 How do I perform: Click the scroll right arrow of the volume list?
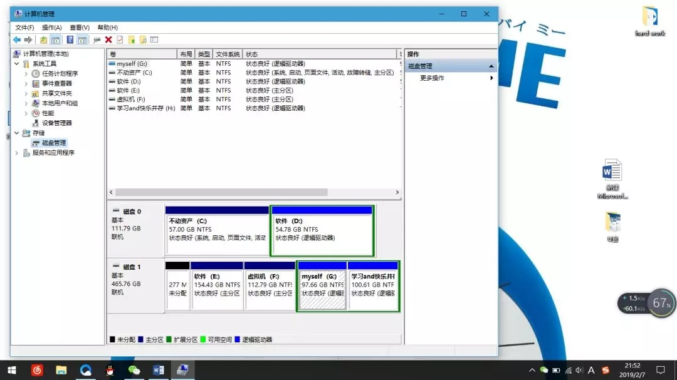[397, 192]
